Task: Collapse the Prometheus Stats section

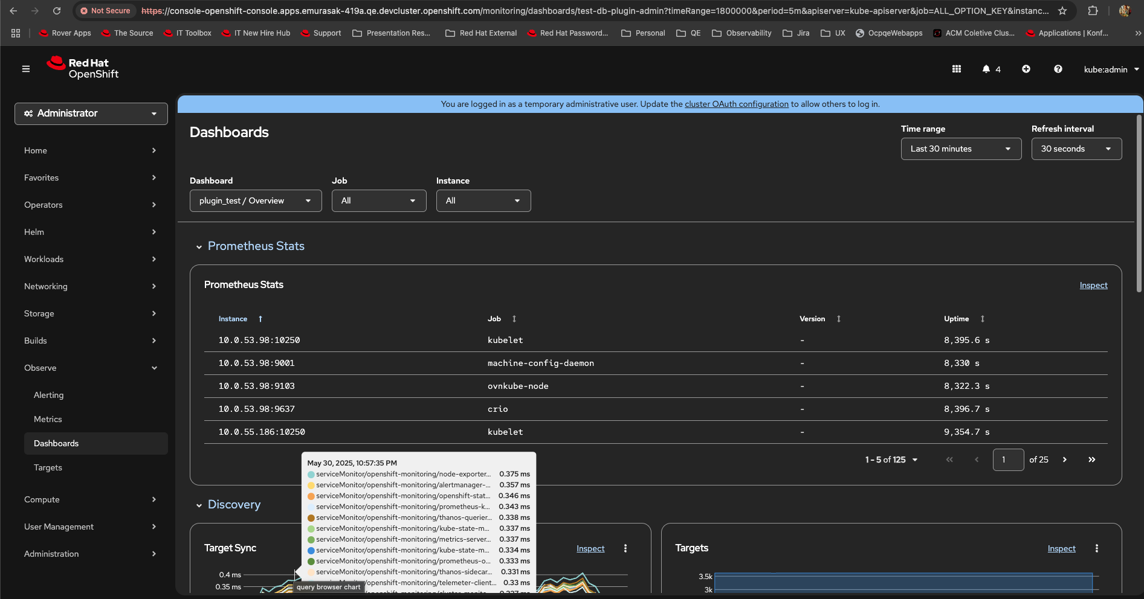Action: (x=199, y=246)
